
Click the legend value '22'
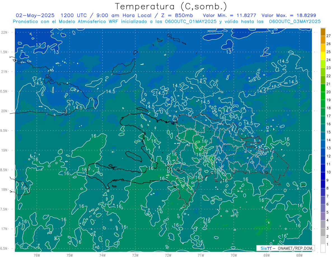pyautogui.click(x=328, y=76)
